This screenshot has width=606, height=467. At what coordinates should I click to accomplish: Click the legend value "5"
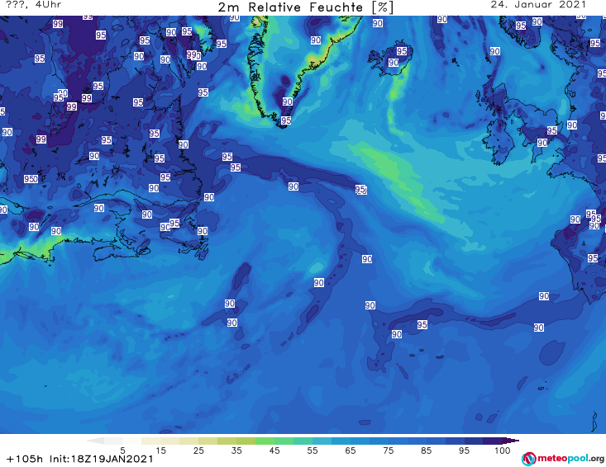122,450
